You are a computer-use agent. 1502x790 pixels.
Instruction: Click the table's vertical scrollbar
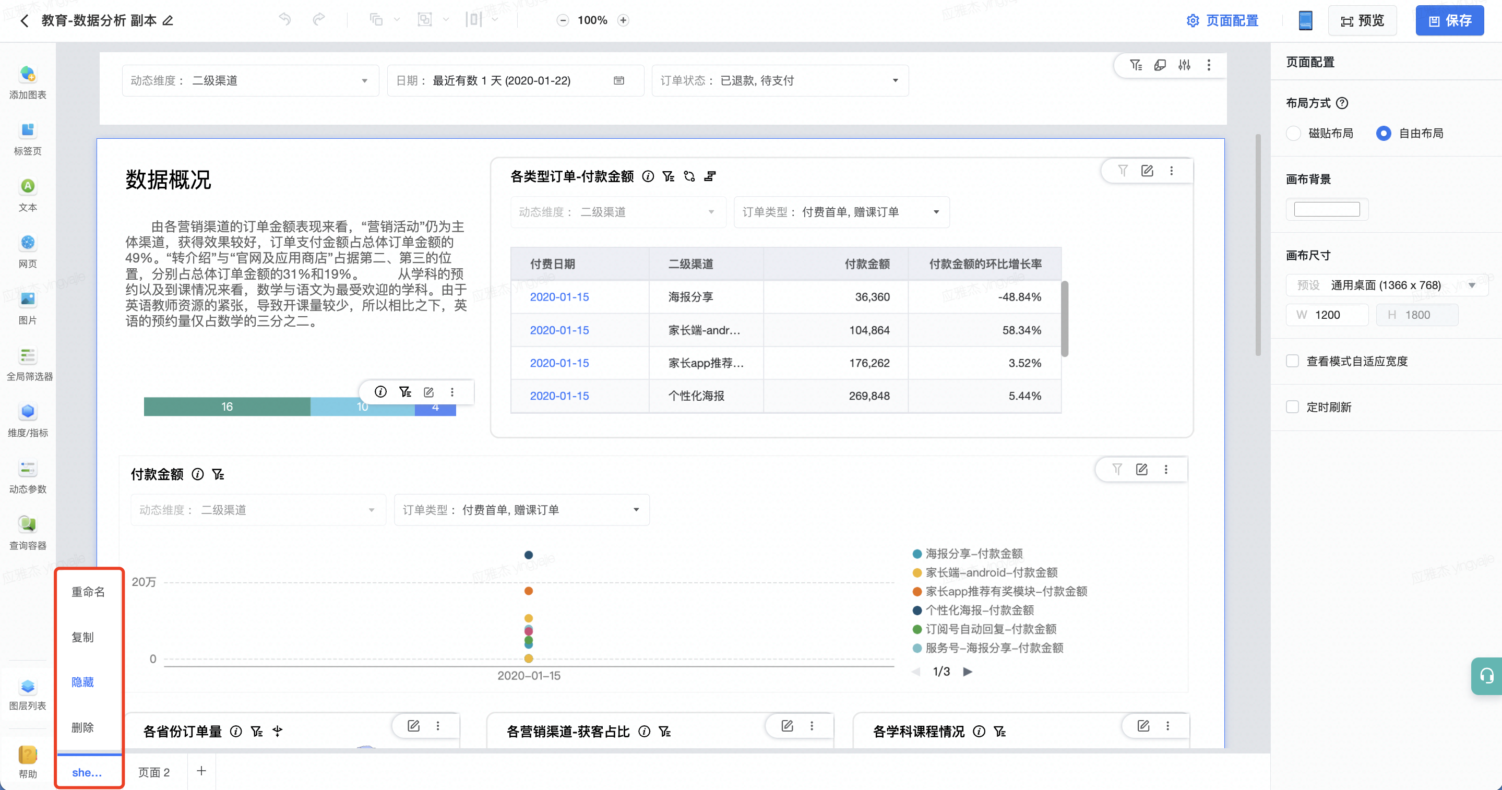(1065, 319)
